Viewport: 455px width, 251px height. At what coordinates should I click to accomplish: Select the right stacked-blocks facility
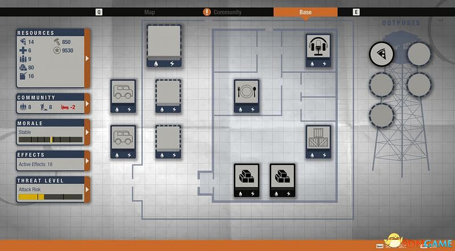[x=283, y=179]
